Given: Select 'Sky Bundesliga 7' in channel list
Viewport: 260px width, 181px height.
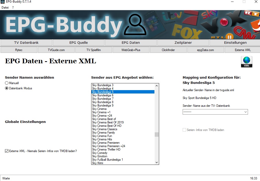Looking at the screenshot, I should pos(123,99).
